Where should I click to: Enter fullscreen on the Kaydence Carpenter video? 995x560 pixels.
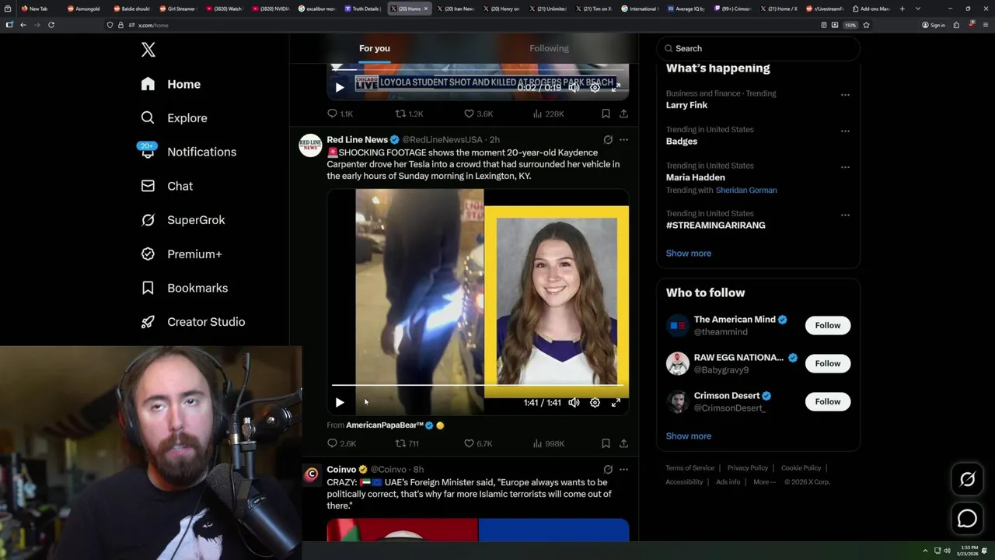coord(616,402)
